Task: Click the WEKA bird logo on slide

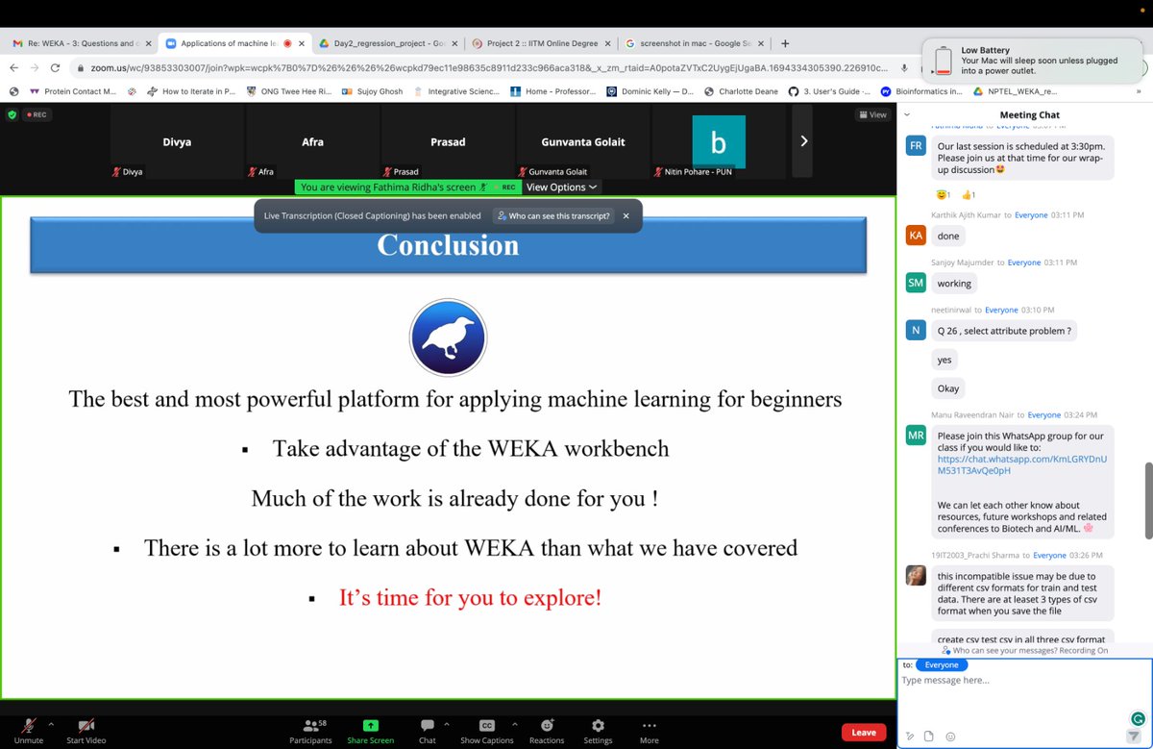Action: [x=448, y=337]
